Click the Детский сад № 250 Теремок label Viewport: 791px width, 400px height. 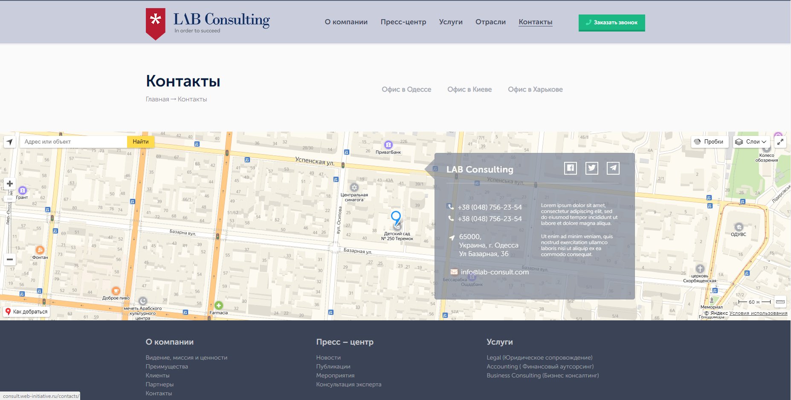click(x=397, y=236)
